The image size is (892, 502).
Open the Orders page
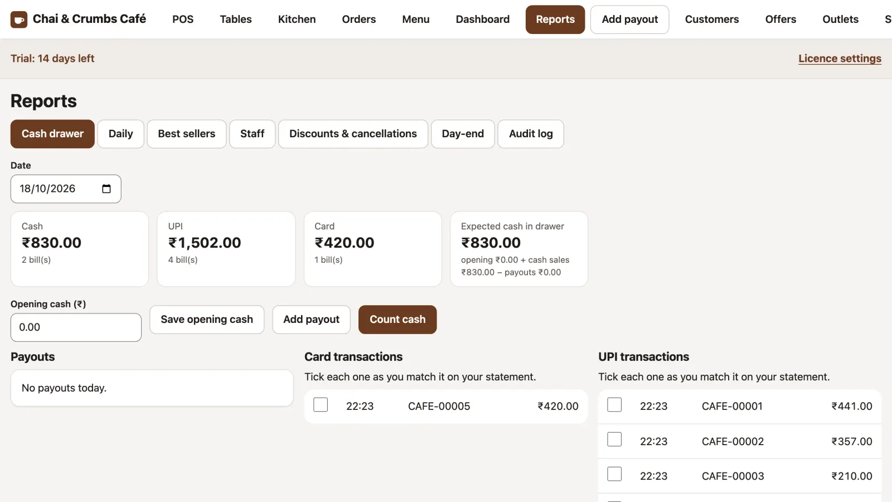coord(359,20)
